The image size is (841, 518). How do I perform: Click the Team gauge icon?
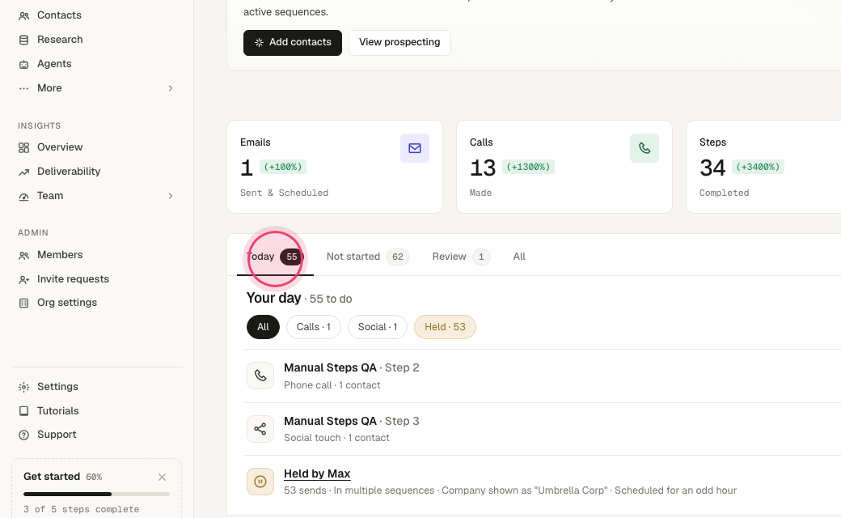tap(23, 197)
